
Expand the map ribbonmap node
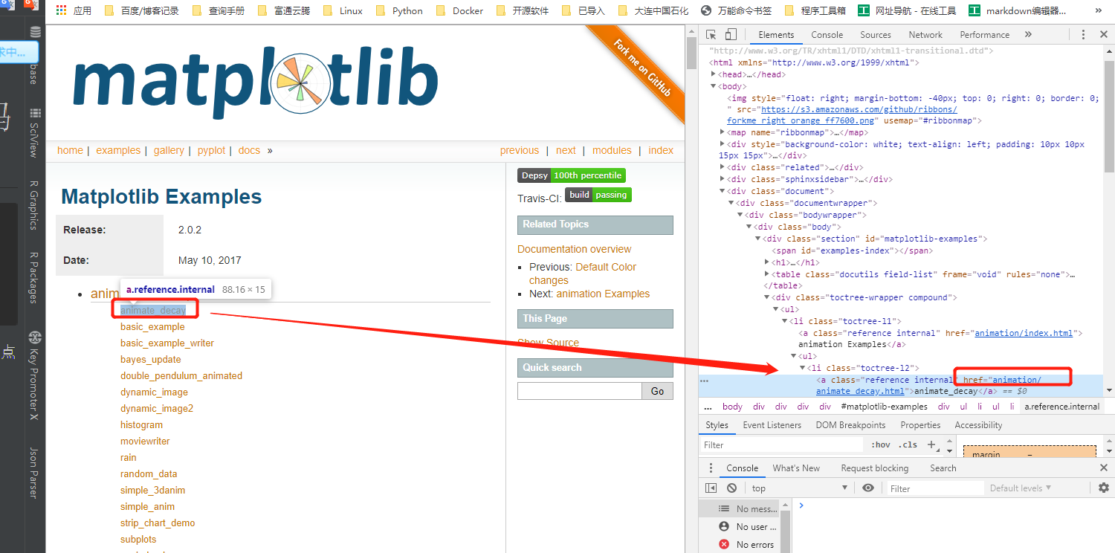(723, 132)
